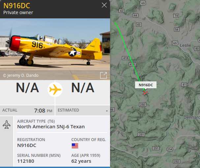Click the Dennard town label on map
200x168 pixels.
coord(192,117)
